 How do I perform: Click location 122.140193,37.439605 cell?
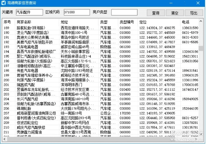coord(157,113)
